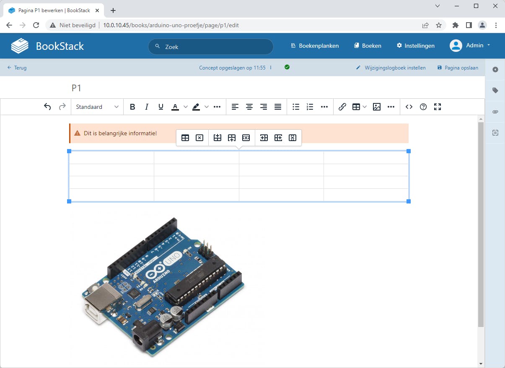This screenshot has height=368, width=505.
Task: Align text left
Action: pos(235,107)
